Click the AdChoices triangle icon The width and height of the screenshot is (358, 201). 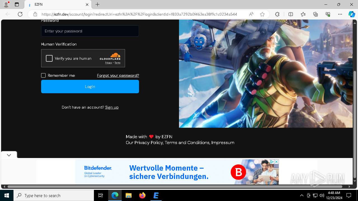click(x=272, y=162)
